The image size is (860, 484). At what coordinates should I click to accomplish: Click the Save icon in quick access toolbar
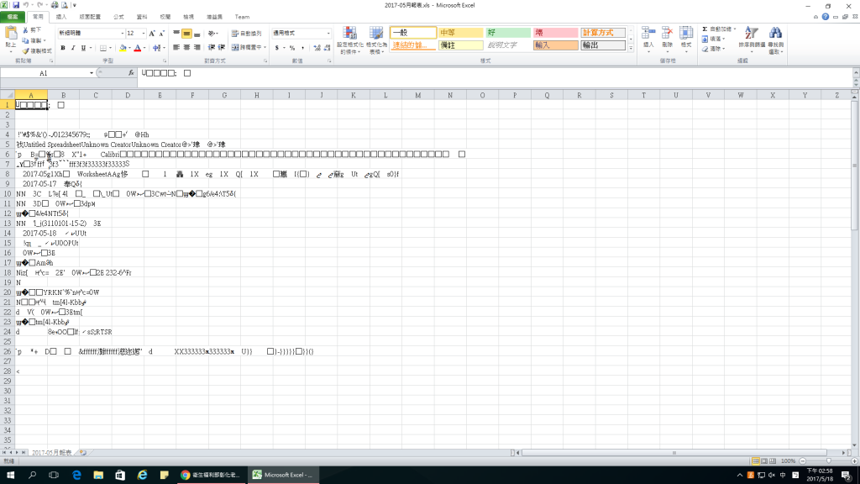(x=16, y=5)
